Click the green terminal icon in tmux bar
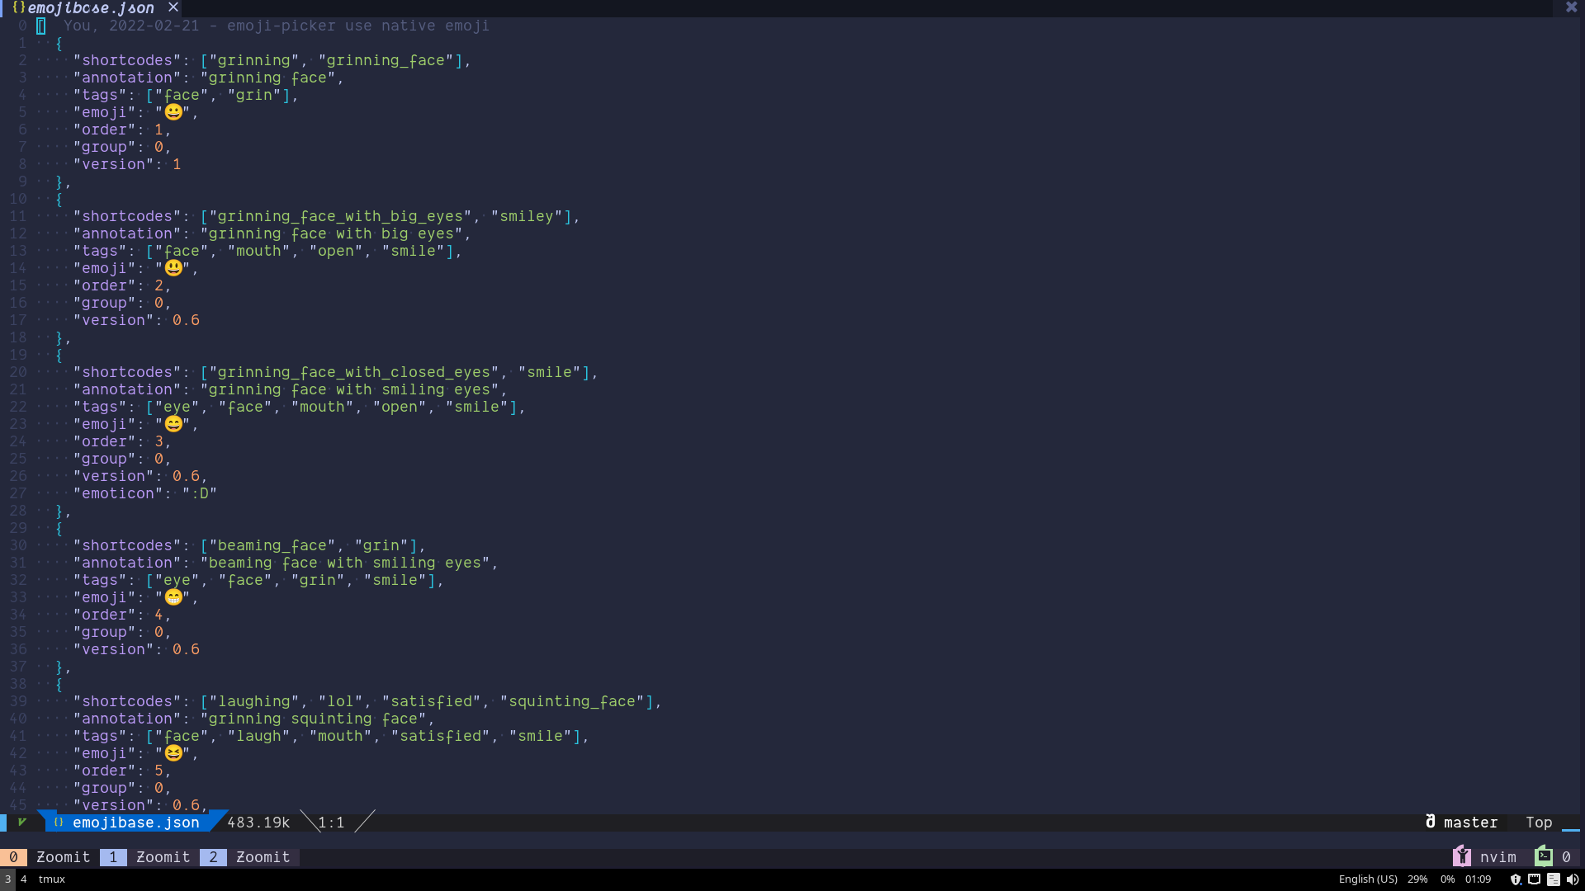 point(1544,856)
